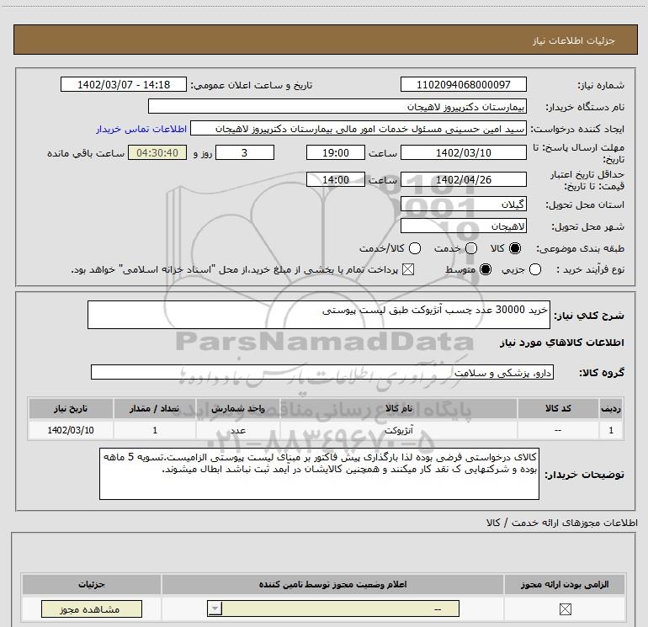Click the days remaining field showing 3

[245, 152]
